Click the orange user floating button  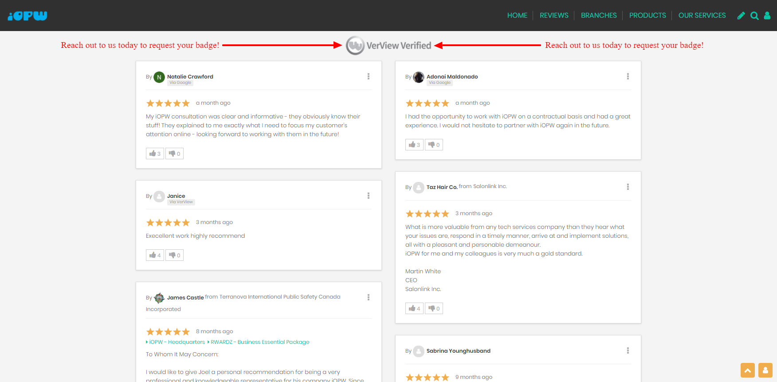[x=765, y=370]
